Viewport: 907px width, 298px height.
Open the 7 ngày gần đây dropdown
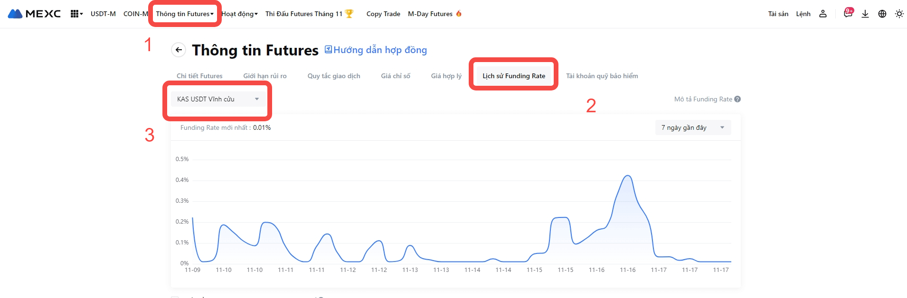click(693, 127)
